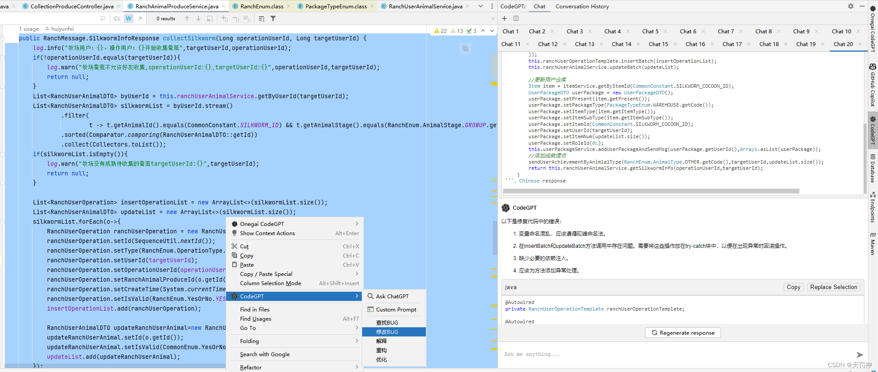Switch to RanchUserAnimalService.java tab

[x=425, y=6]
